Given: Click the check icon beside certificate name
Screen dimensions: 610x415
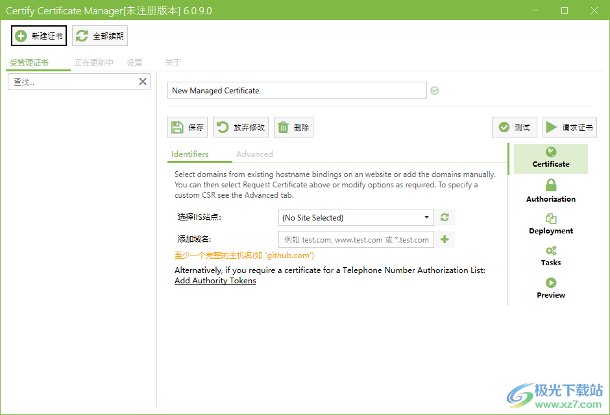Looking at the screenshot, I should coord(435,91).
